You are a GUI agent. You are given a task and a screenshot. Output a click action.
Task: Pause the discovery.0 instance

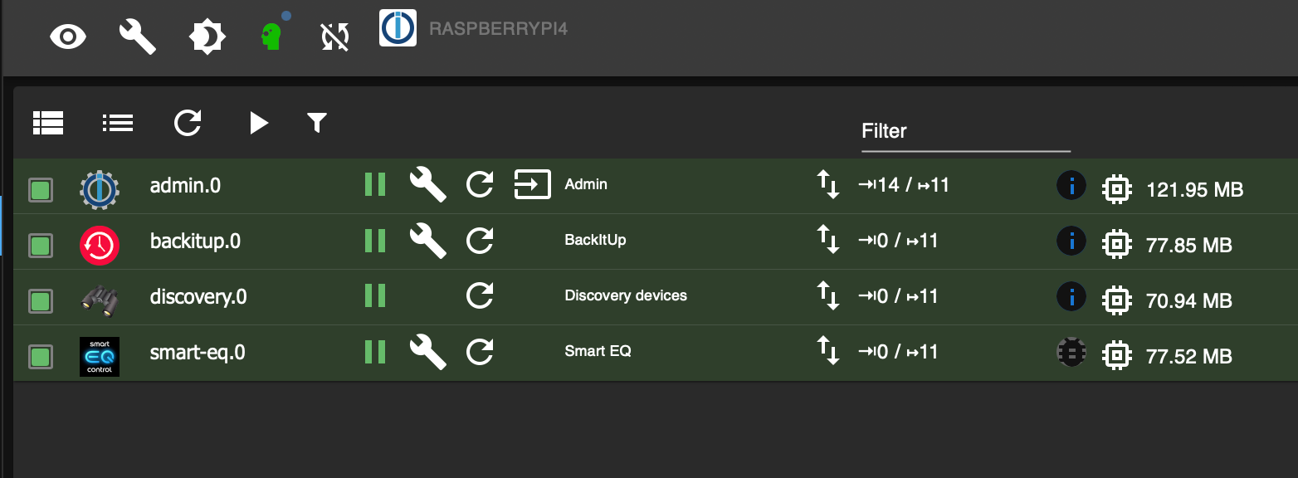(375, 295)
